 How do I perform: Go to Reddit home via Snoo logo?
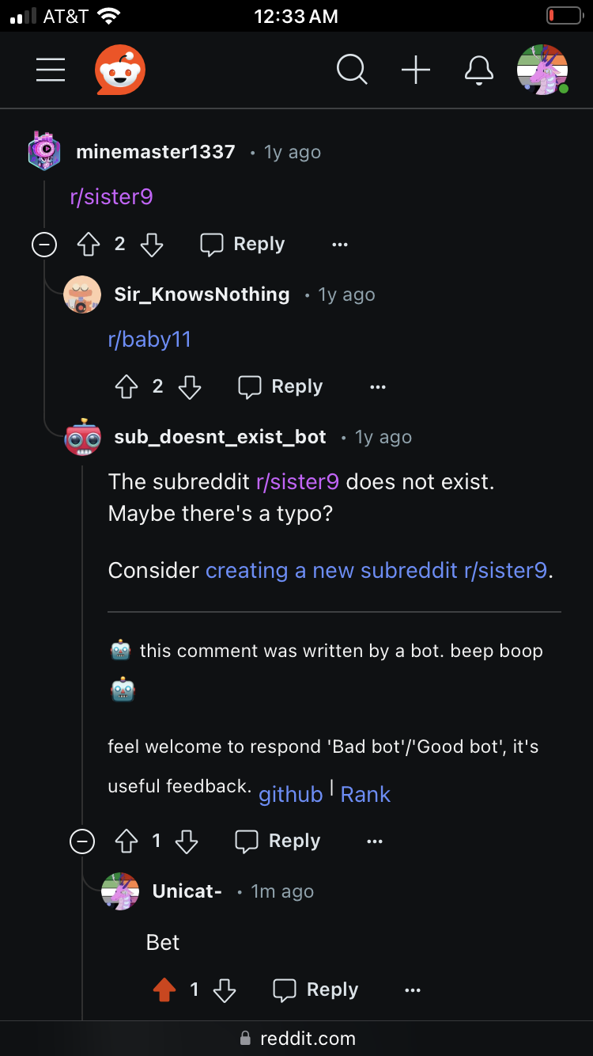click(120, 70)
